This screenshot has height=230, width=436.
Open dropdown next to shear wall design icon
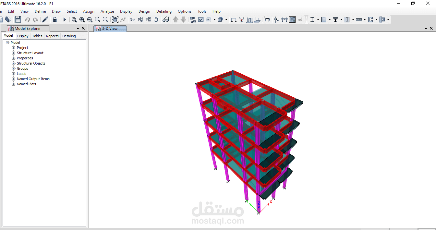tap(376, 19)
